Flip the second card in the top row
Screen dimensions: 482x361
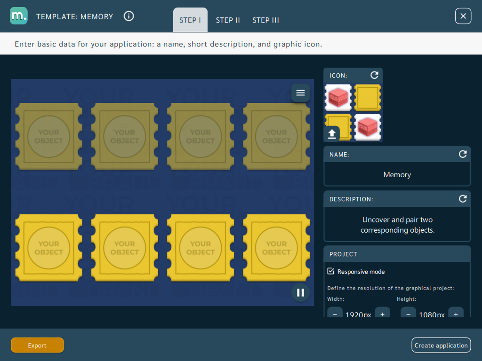pyautogui.click(x=125, y=136)
